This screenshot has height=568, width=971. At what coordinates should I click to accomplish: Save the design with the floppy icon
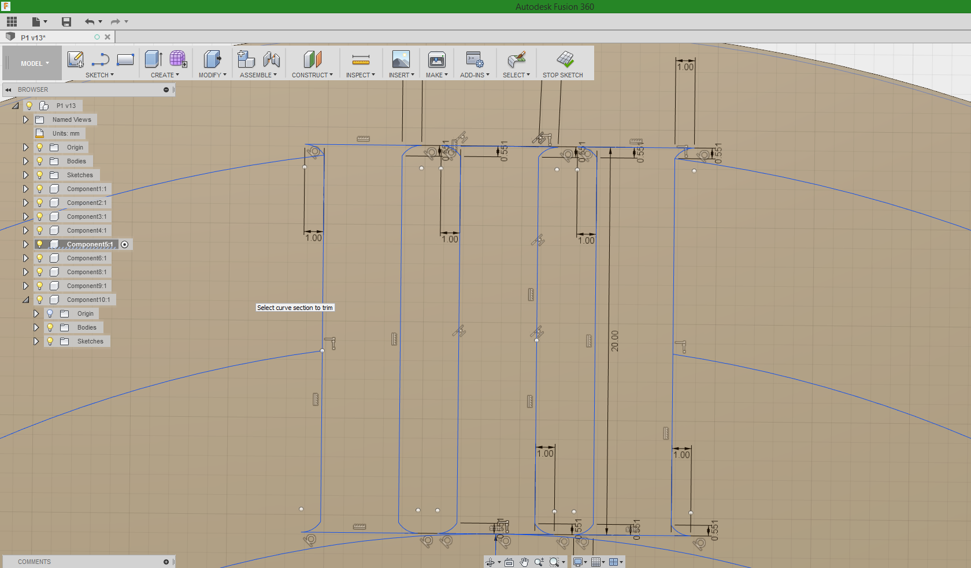66,22
